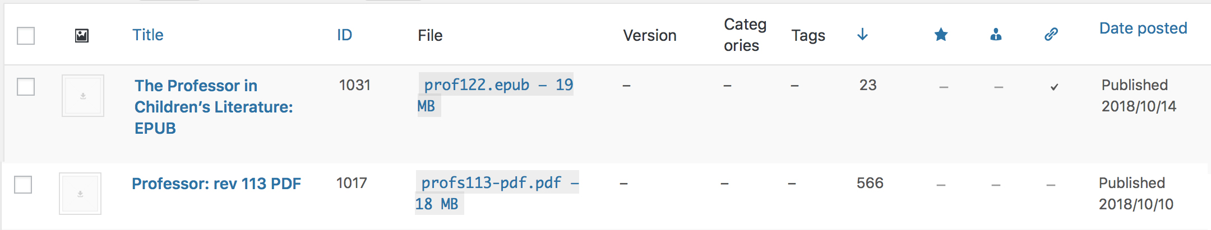Sort by download count arrow icon
The width and height of the screenshot is (1211, 230).
point(862,35)
